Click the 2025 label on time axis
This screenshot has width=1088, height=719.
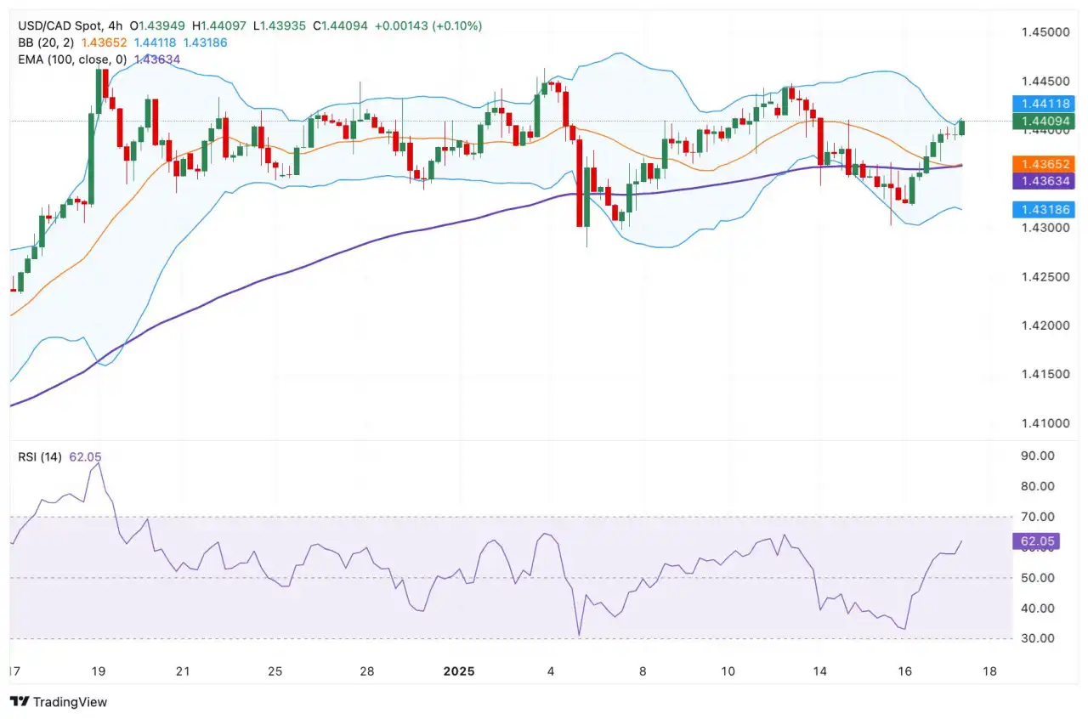tap(458, 671)
